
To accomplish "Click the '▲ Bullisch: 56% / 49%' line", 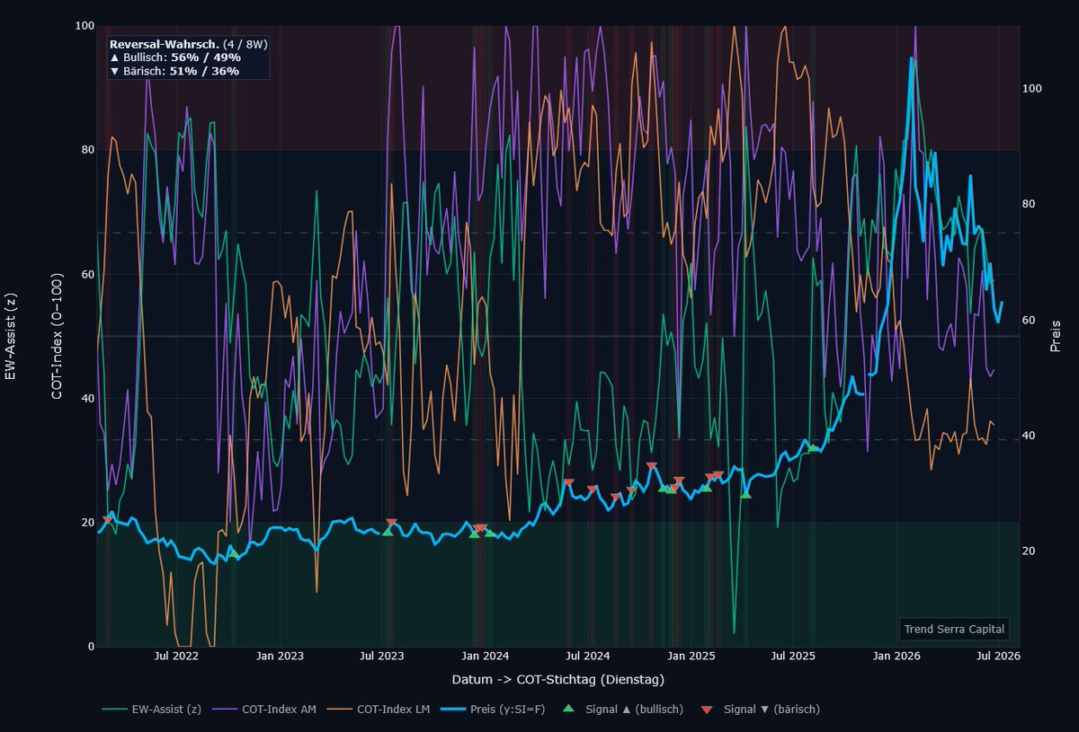I will coord(174,57).
